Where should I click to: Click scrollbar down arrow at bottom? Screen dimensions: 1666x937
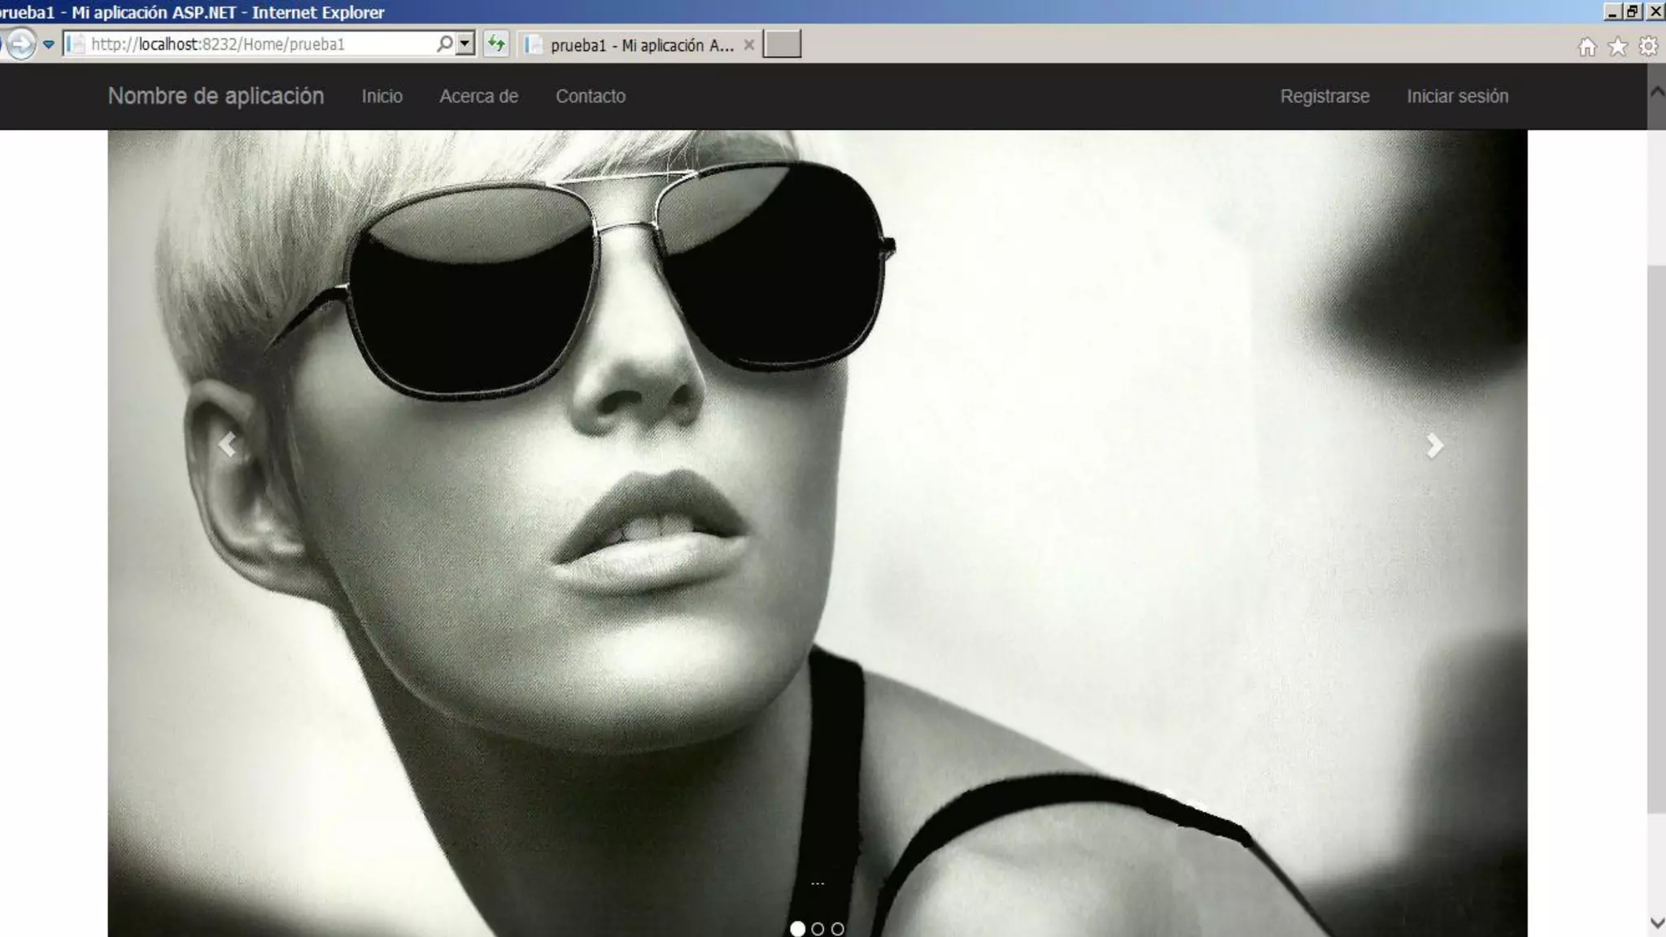tap(1656, 923)
